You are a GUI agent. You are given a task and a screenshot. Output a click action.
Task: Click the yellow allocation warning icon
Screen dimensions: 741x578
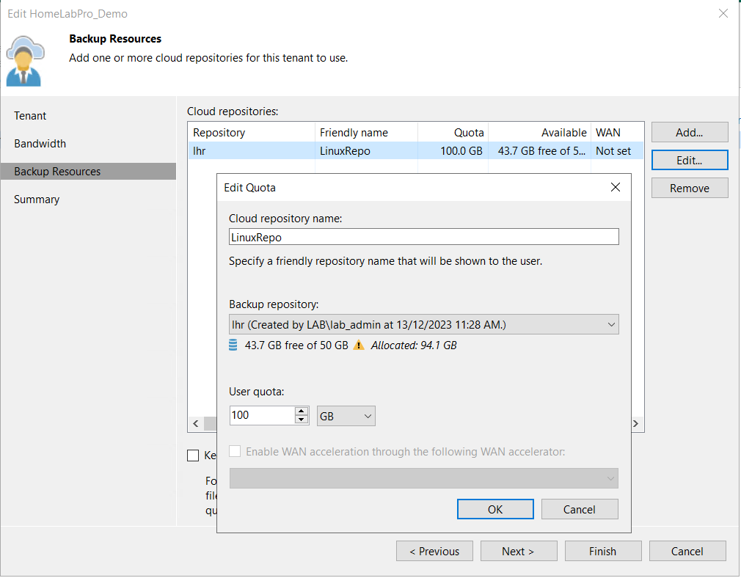[x=359, y=345]
